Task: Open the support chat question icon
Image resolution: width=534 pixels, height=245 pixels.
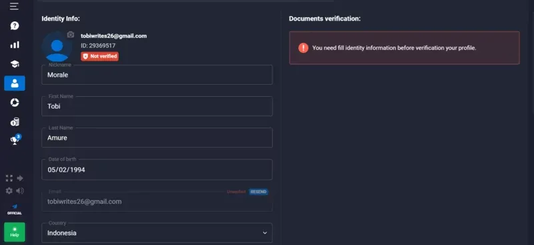Action: click(15, 25)
